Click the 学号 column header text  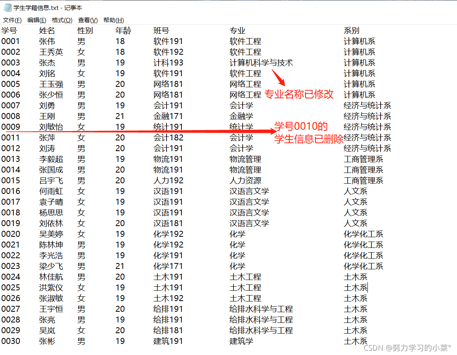(x=10, y=31)
